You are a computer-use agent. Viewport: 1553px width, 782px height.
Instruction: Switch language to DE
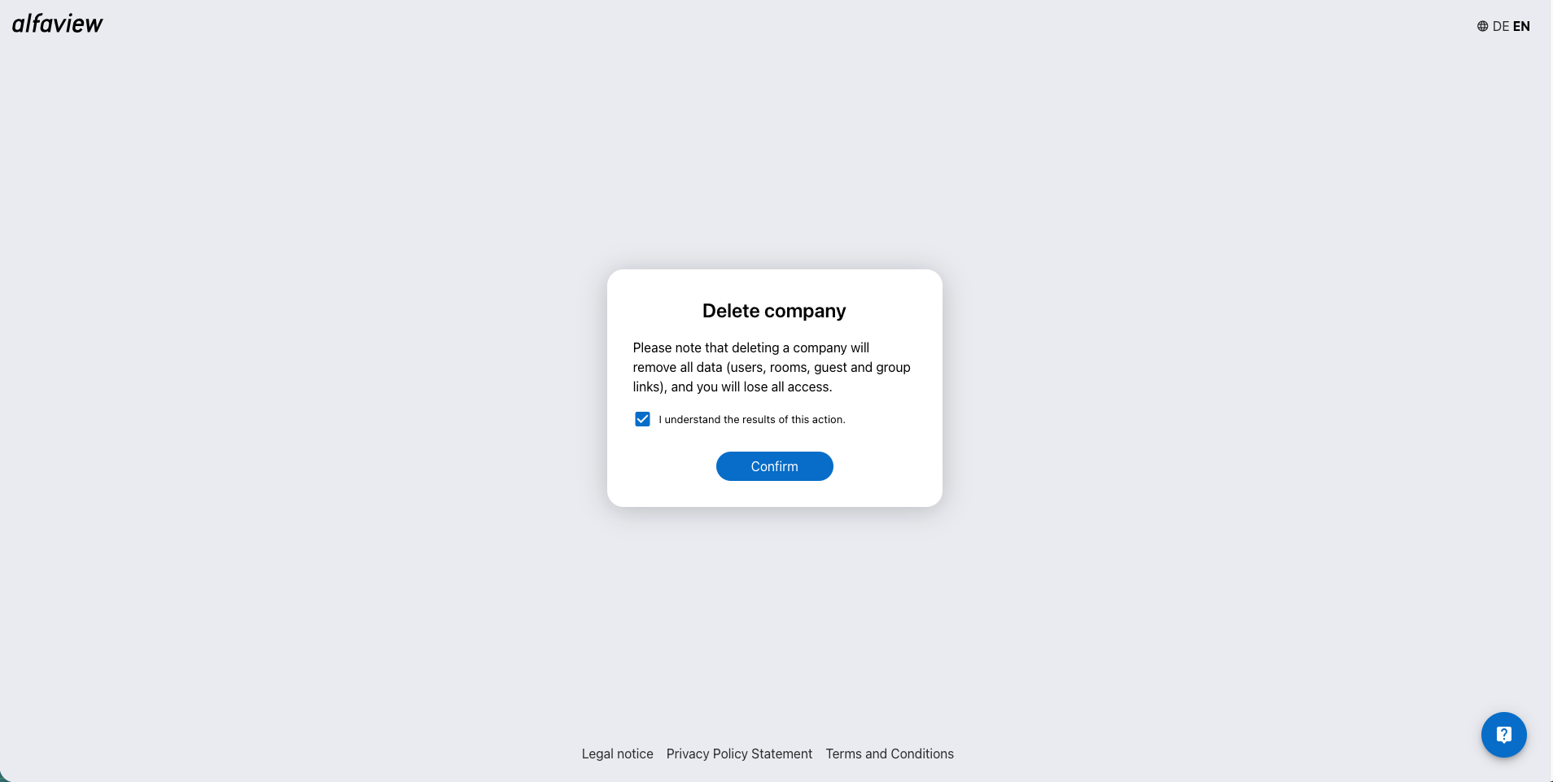click(1501, 26)
